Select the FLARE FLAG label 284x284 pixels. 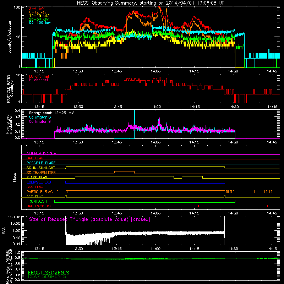37,177
